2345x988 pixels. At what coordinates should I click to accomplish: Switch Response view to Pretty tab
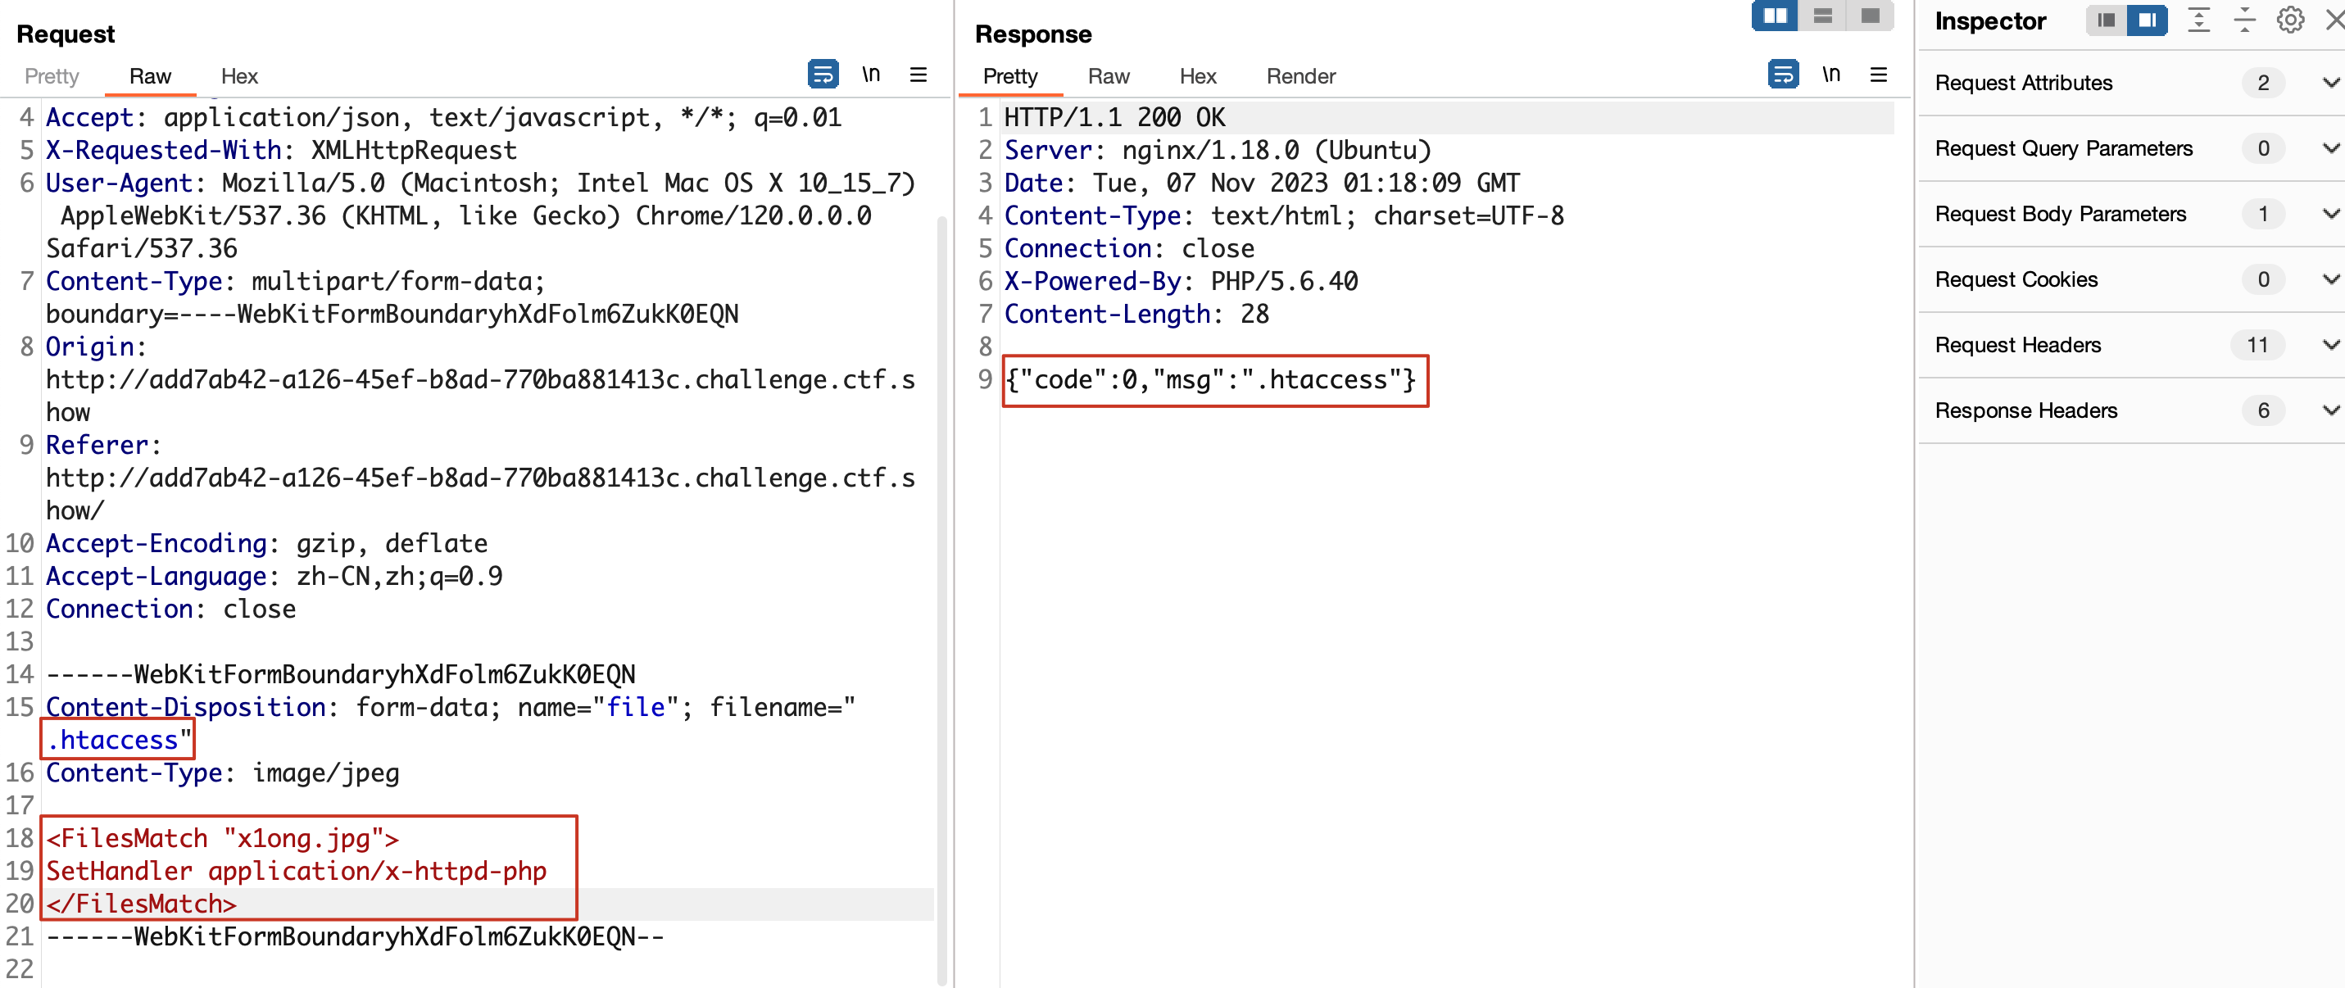[x=1009, y=76]
